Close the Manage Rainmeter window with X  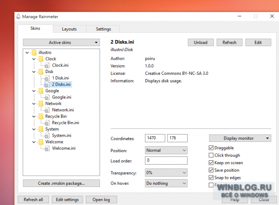272,16
